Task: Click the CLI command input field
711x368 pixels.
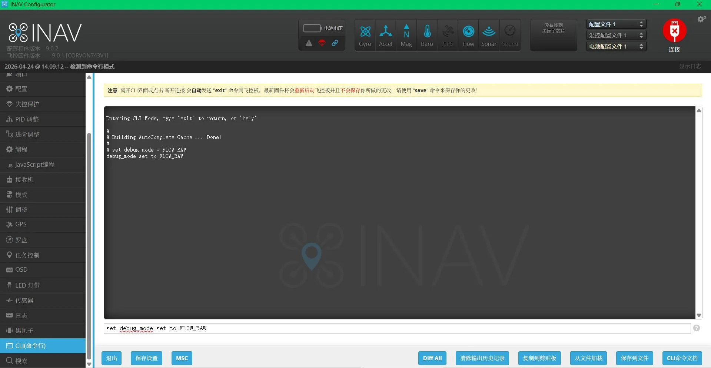Action: [x=397, y=328]
